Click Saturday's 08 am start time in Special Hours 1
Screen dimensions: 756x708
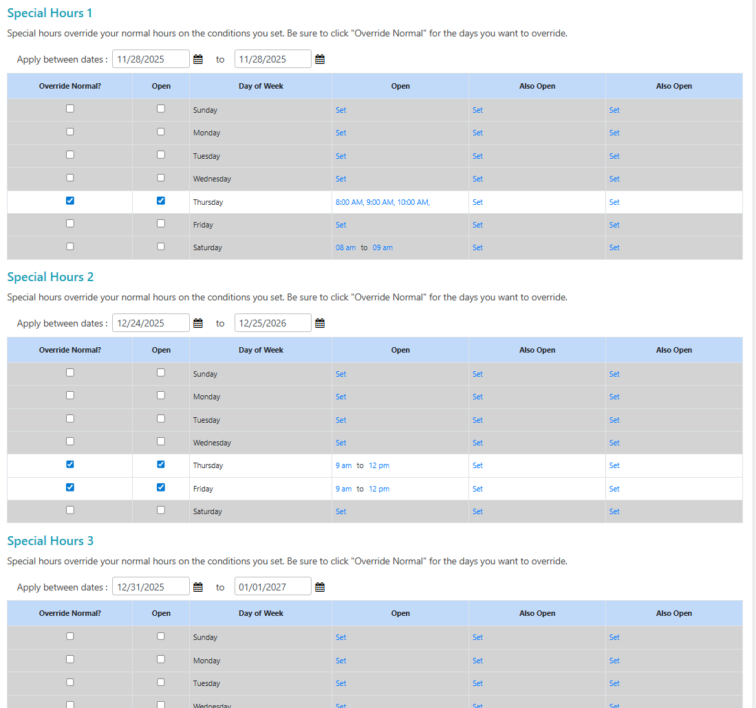click(x=345, y=247)
